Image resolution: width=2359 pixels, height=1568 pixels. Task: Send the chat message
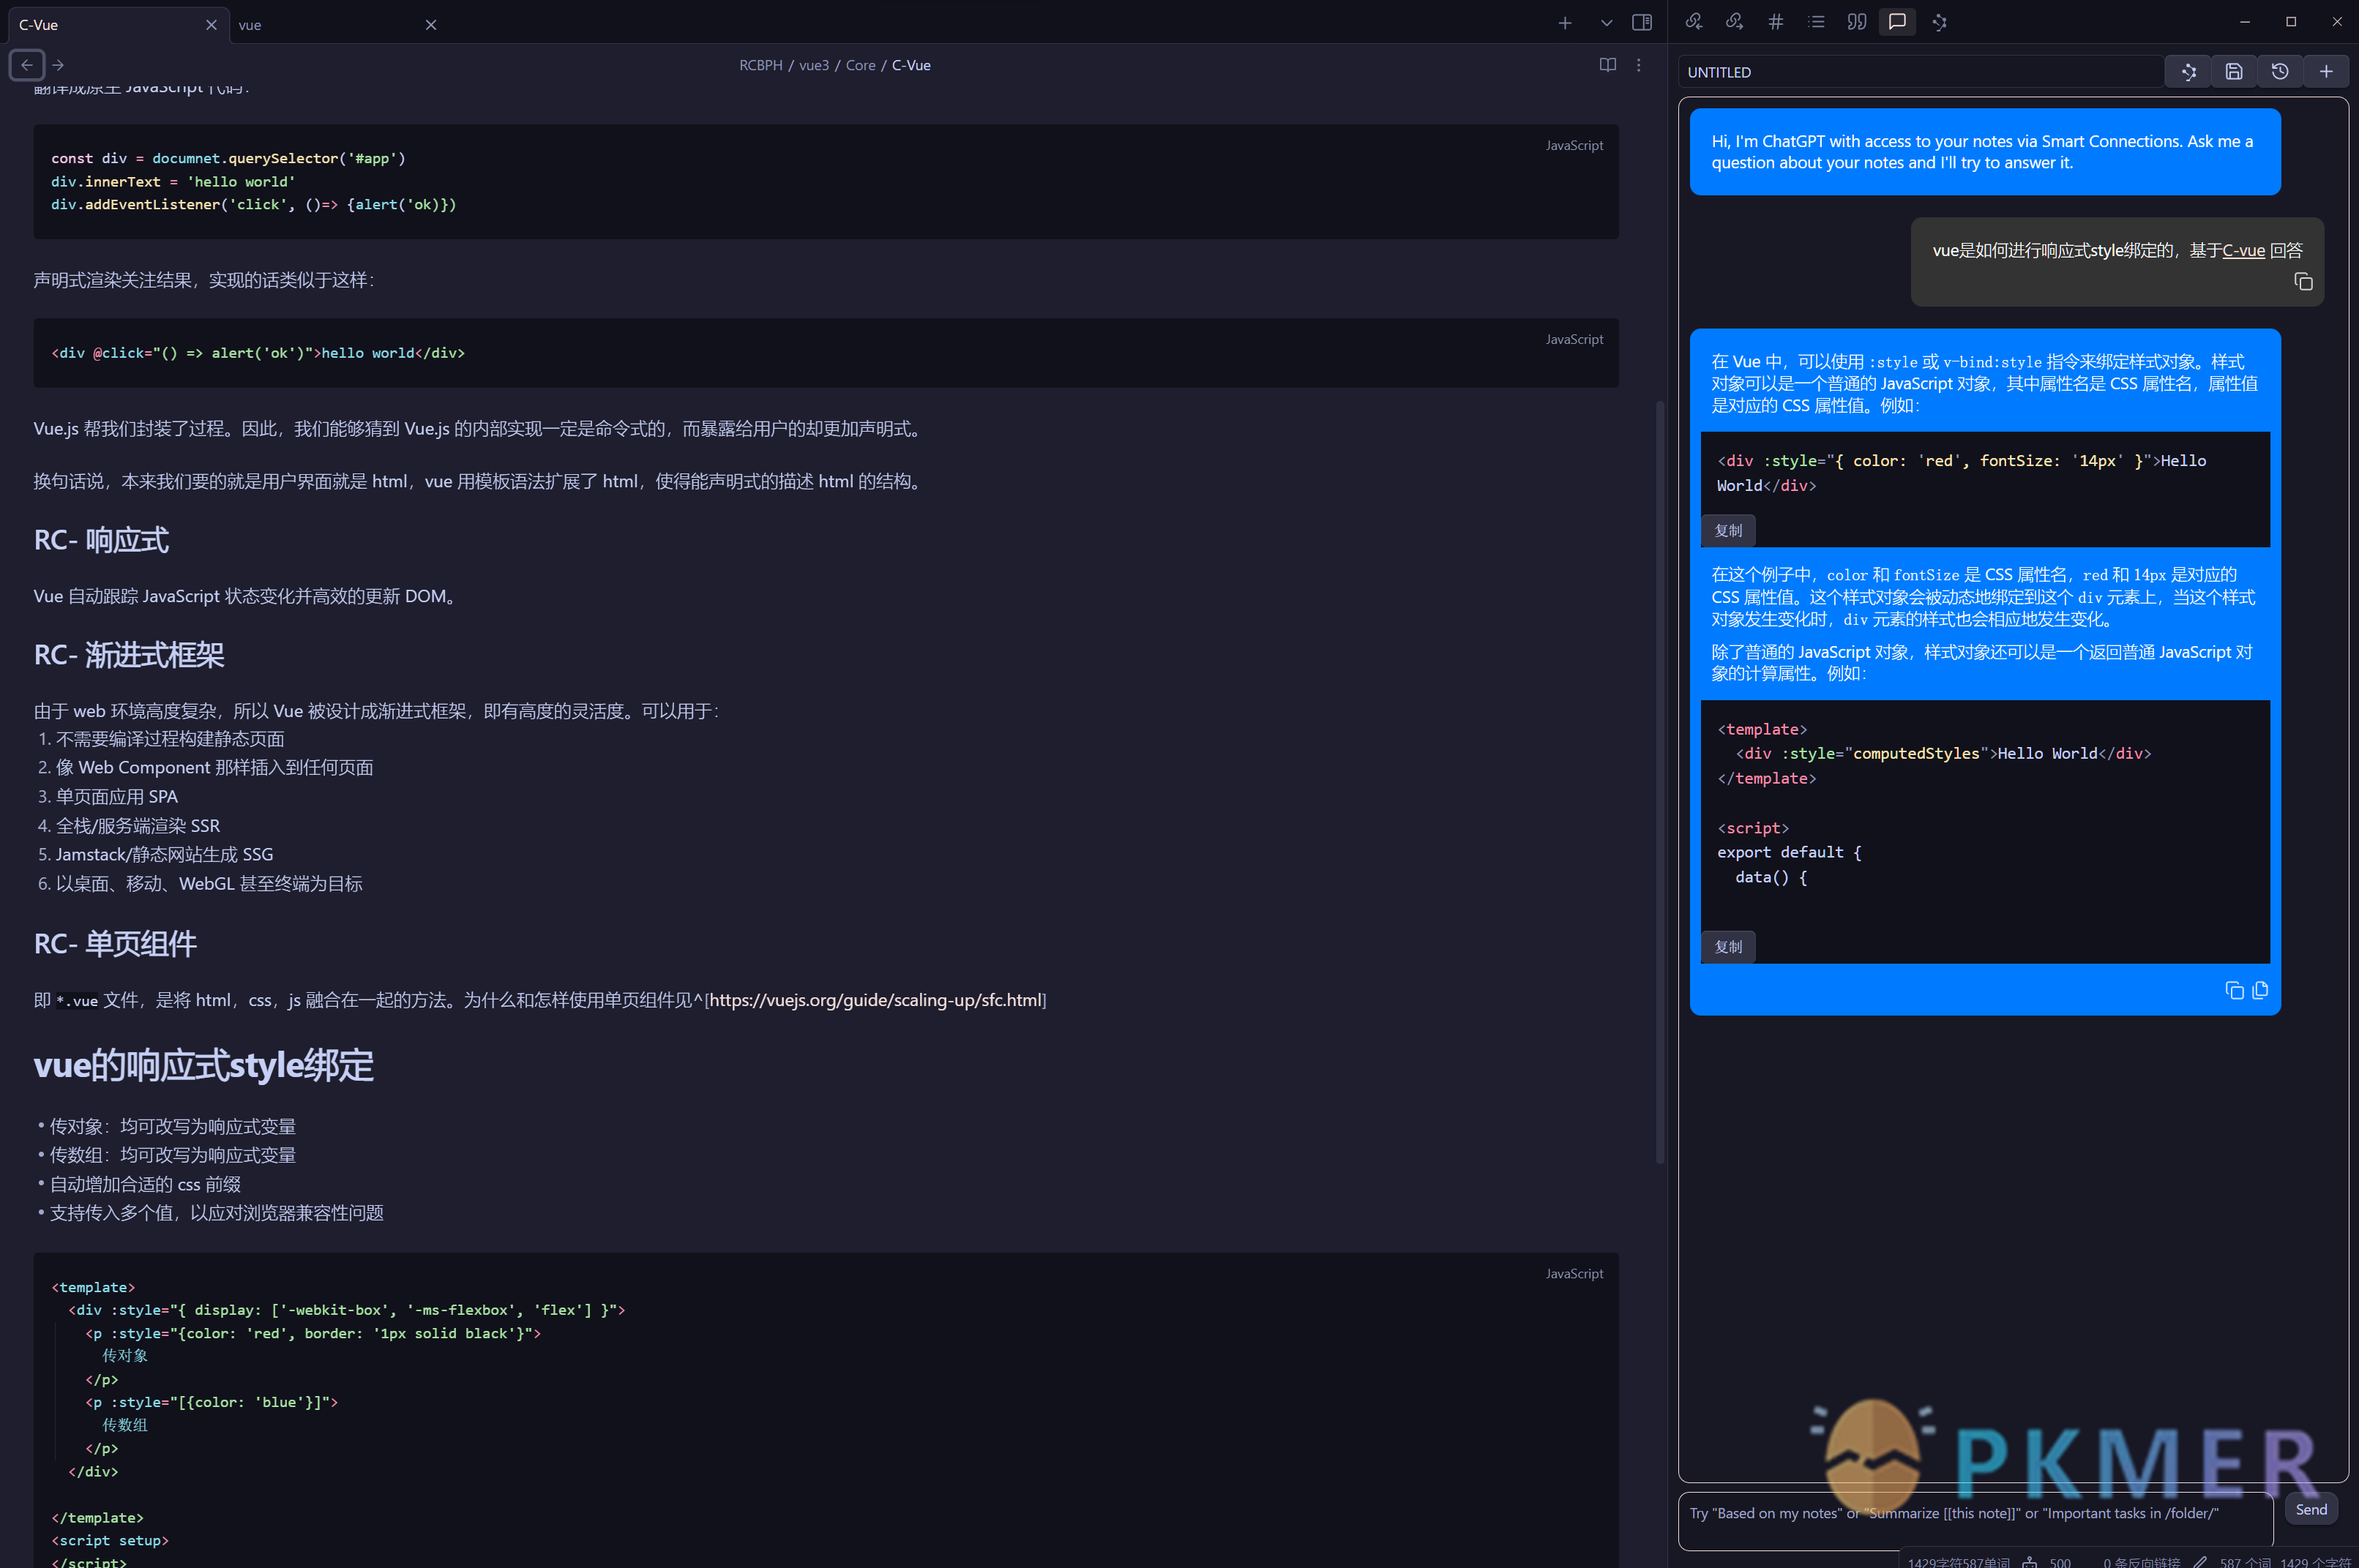[x=2311, y=1509]
